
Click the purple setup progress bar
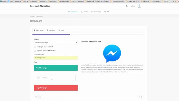51,34
